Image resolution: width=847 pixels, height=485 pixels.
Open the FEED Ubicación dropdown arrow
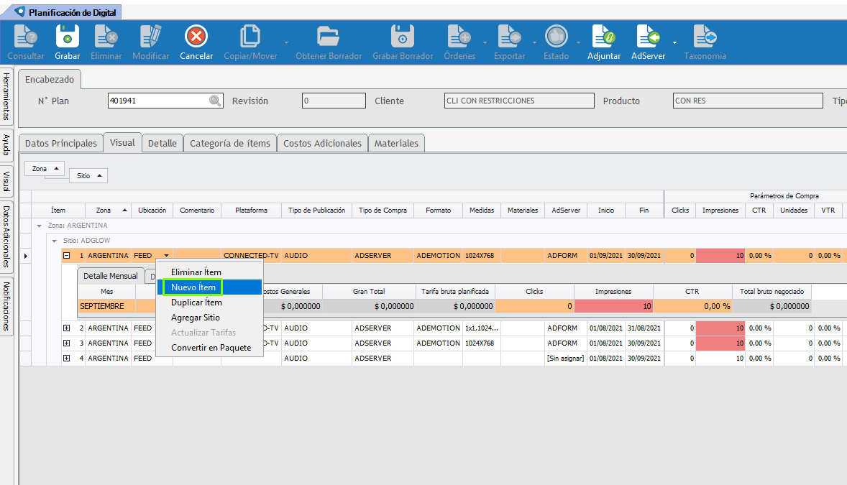point(167,255)
